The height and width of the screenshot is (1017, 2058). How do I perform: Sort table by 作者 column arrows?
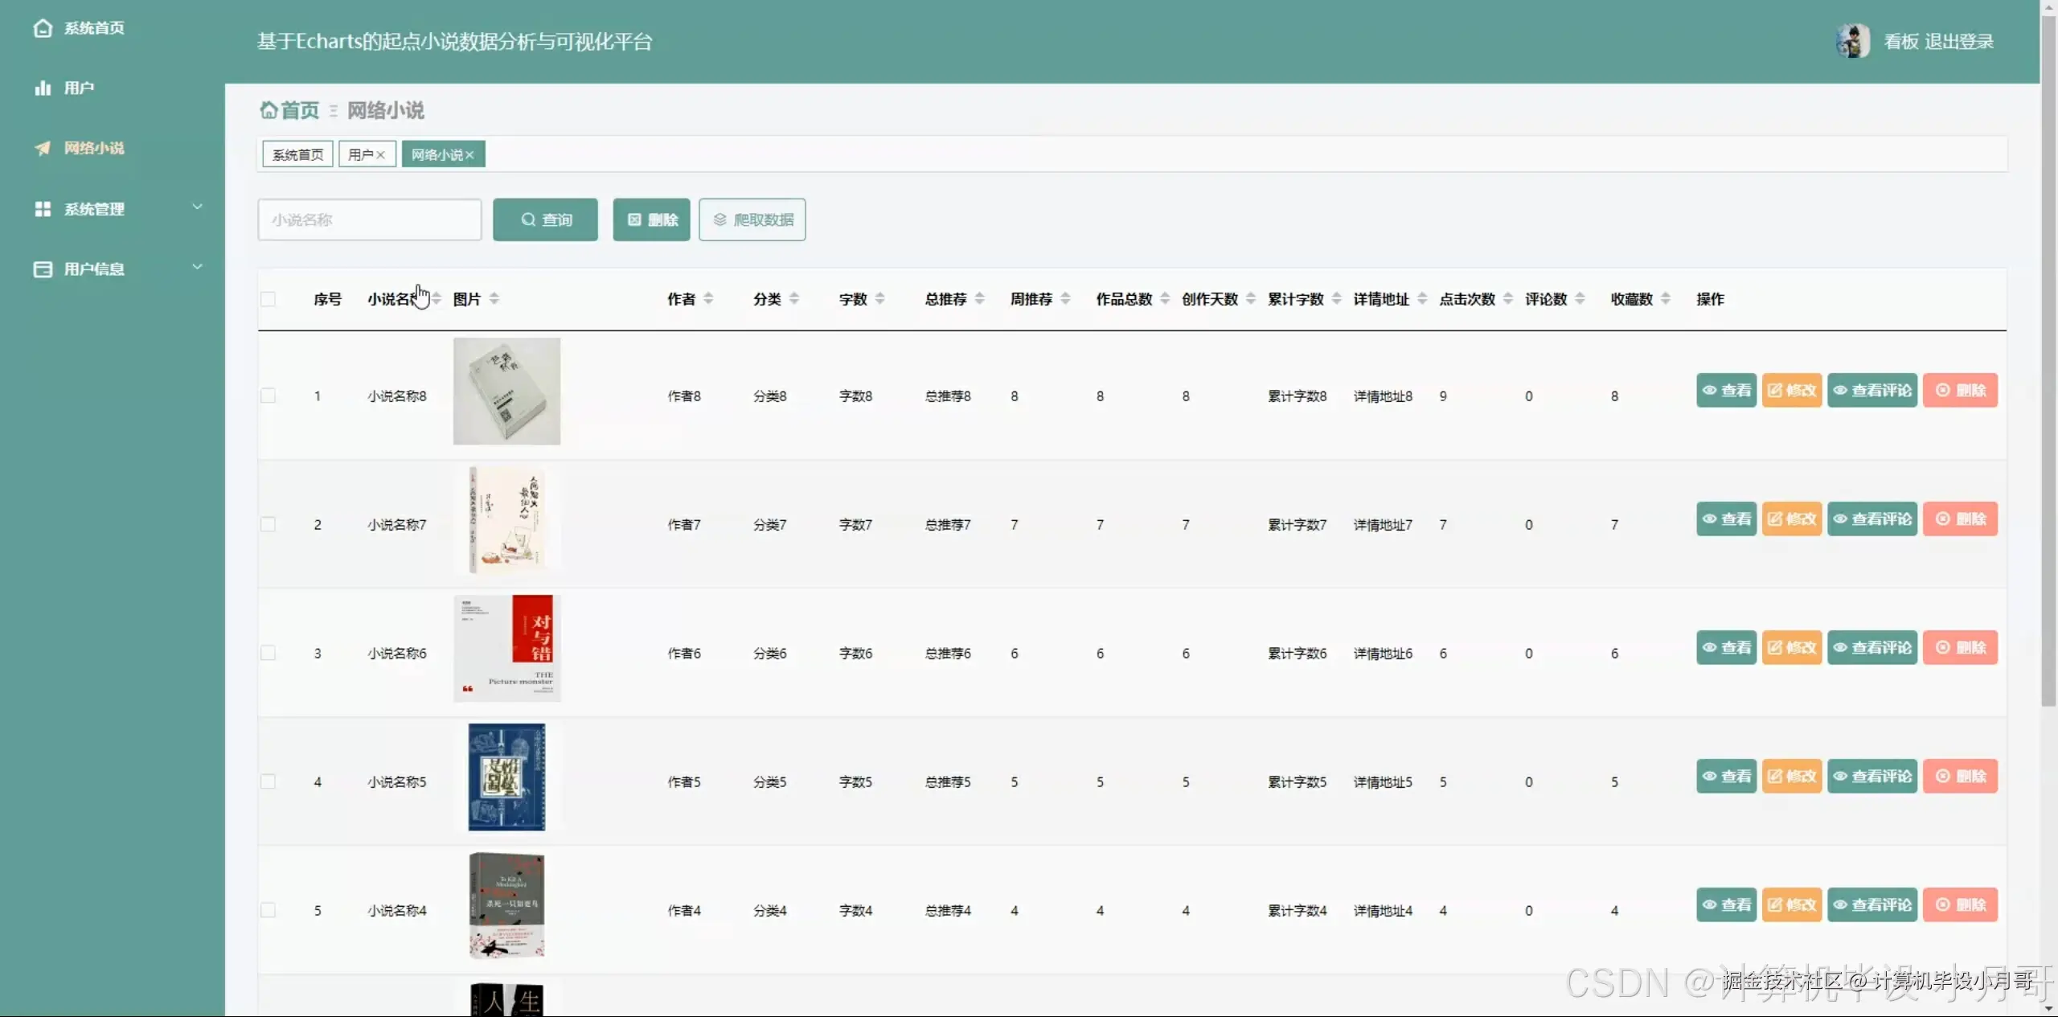tap(708, 299)
